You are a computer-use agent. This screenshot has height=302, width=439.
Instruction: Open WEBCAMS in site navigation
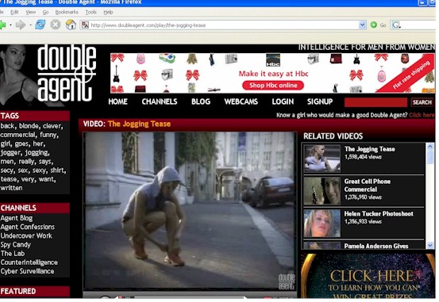241,101
